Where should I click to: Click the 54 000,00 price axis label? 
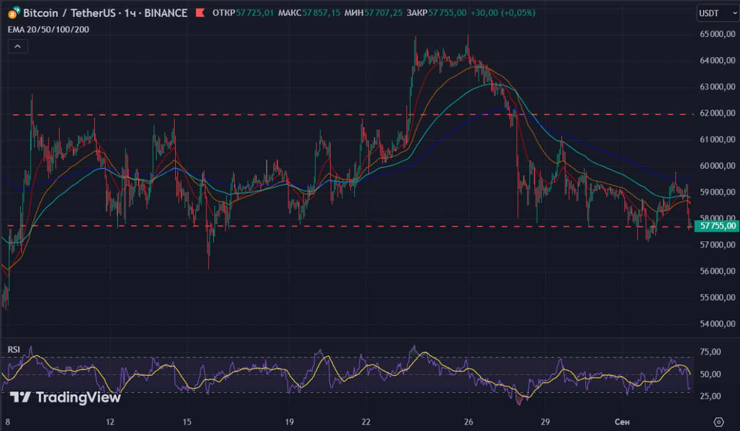pyautogui.click(x=717, y=324)
